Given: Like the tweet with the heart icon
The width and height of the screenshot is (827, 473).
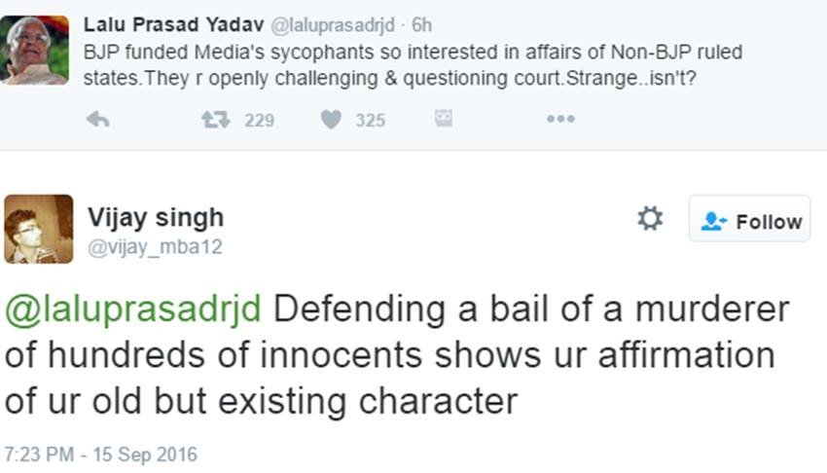Looking at the screenshot, I should (331, 120).
